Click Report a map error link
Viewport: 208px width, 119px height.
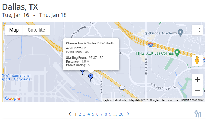(192, 100)
